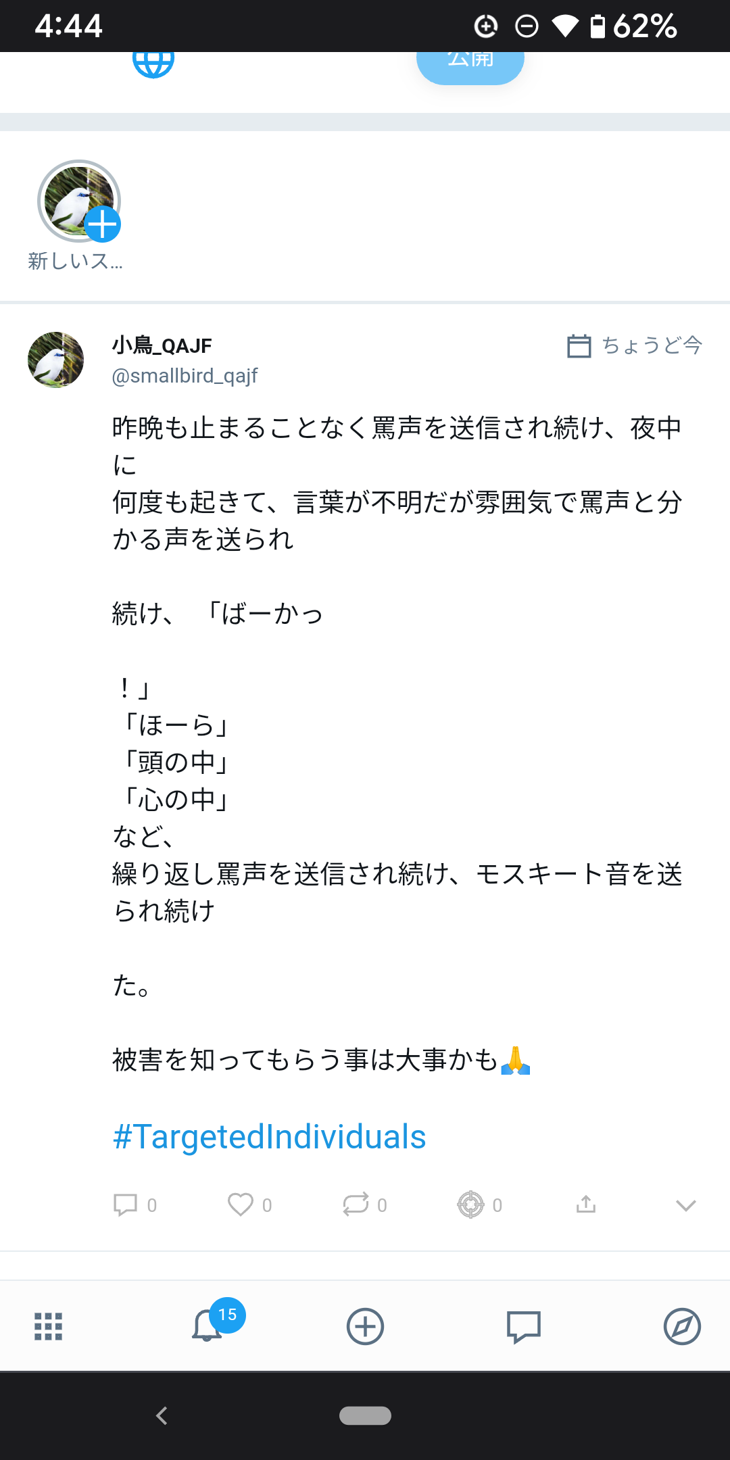Share the post via the upload icon
Image resolution: width=730 pixels, height=1460 pixels.
[x=586, y=1204]
